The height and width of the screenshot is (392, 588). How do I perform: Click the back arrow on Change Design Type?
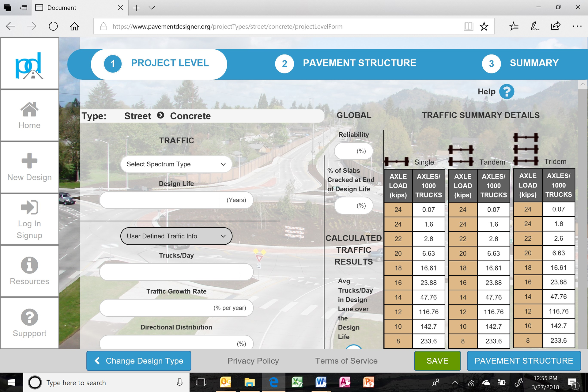coord(97,361)
